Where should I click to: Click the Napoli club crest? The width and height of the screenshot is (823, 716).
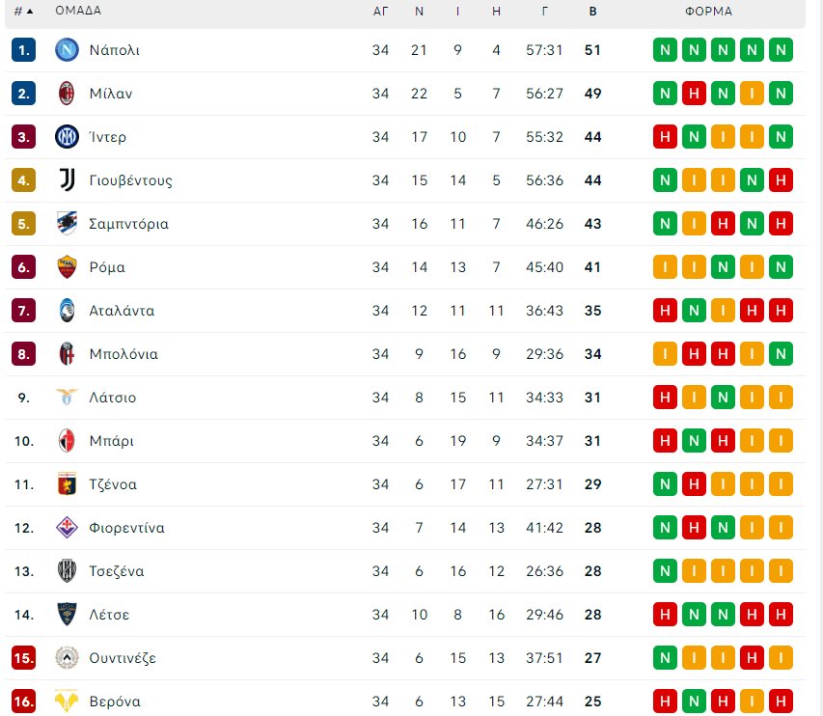67,50
